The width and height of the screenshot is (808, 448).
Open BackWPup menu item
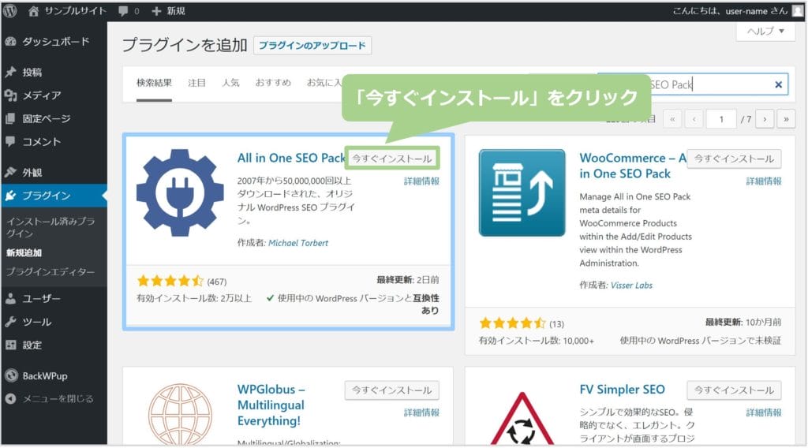point(54,376)
